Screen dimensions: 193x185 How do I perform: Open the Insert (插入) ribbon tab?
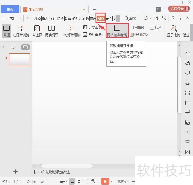45,18
